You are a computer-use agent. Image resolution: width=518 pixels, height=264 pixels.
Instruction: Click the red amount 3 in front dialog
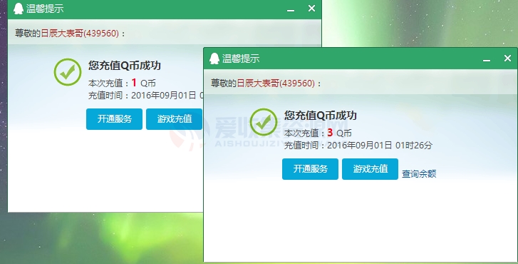pos(330,133)
